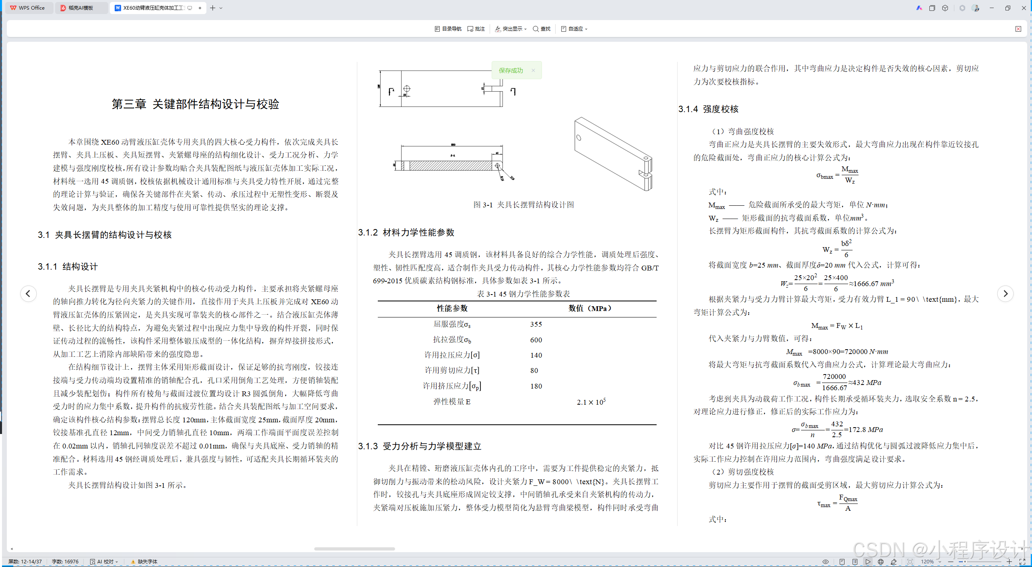1032x567 pixels.
Task: Expand the new tab dropdown arrow
Action: pyautogui.click(x=221, y=8)
